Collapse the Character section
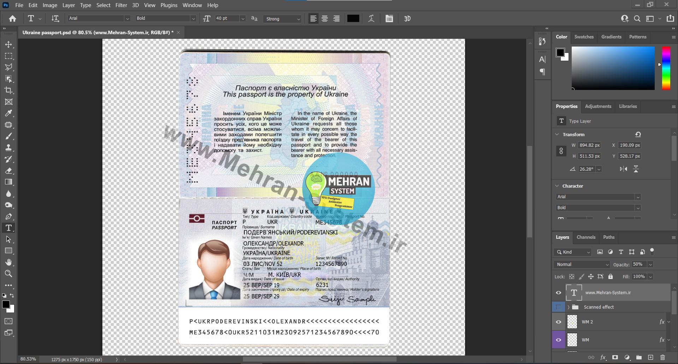Image resolution: width=678 pixels, height=364 pixels. click(x=557, y=186)
